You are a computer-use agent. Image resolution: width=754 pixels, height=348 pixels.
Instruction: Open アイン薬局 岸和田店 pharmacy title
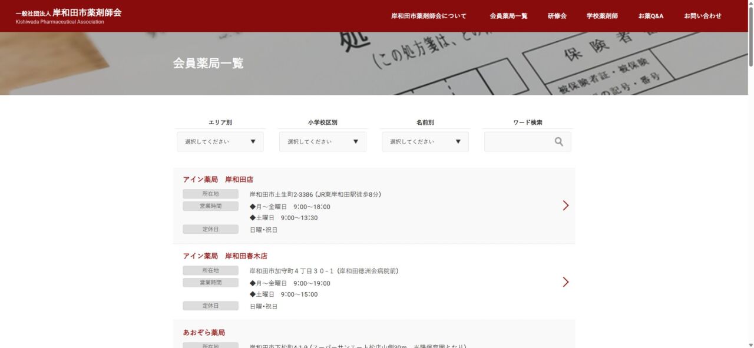[218, 180]
